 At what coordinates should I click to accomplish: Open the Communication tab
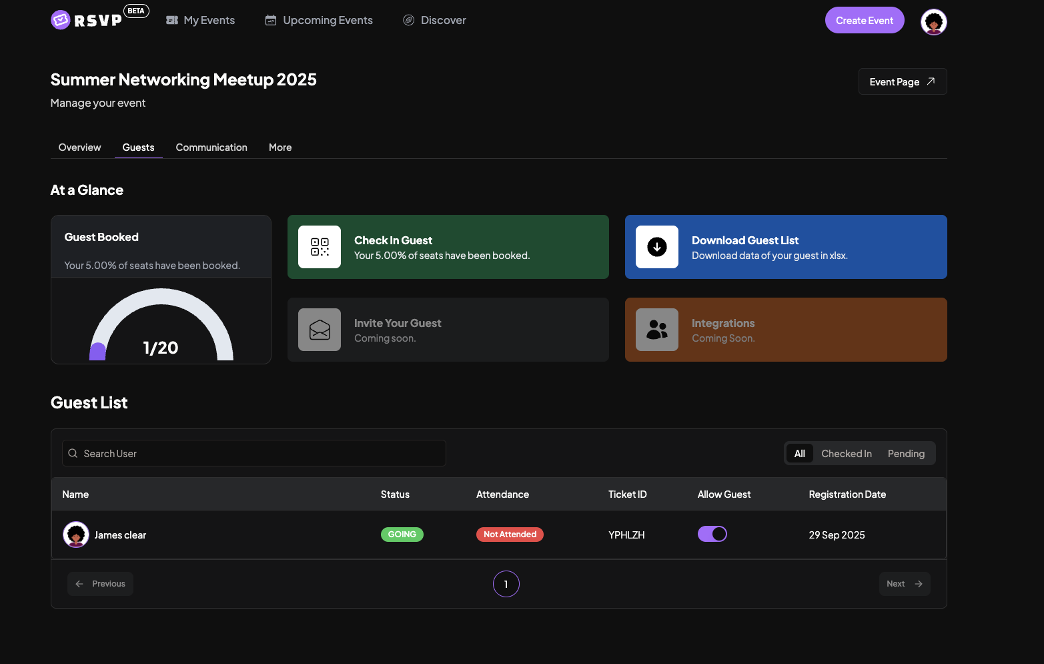pos(211,147)
